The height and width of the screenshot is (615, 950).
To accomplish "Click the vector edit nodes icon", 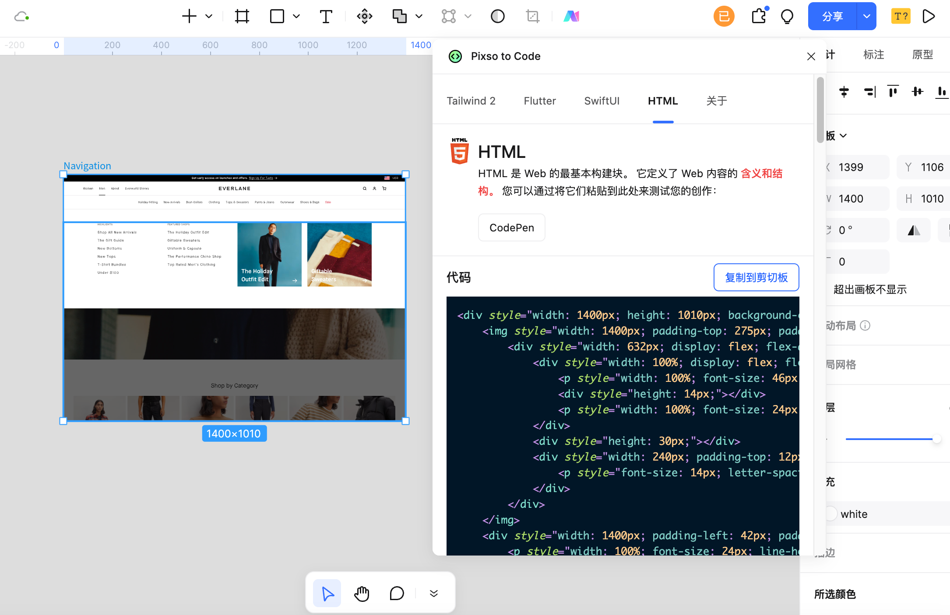I will tap(448, 16).
